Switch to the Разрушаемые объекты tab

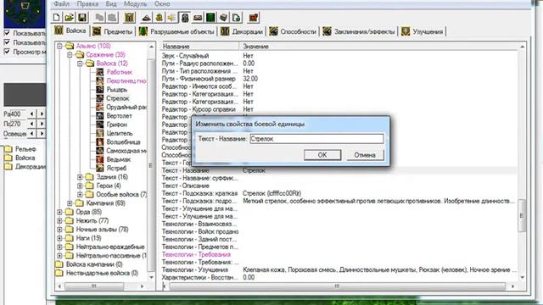pyautogui.click(x=176, y=31)
